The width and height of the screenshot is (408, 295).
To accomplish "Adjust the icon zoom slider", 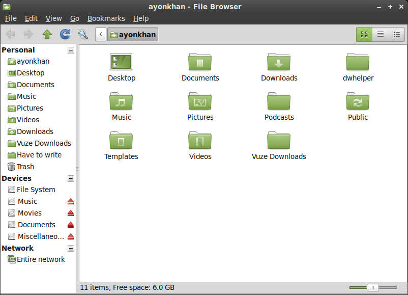I will pyautogui.click(x=372, y=287).
